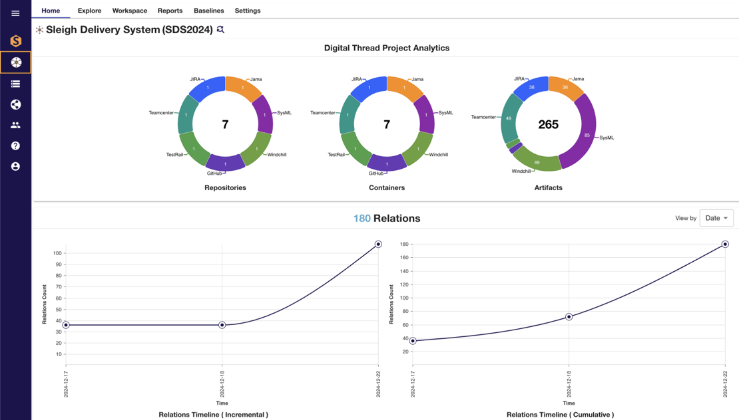739x420 pixels.
Task: Expand the View by Date dropdown
Action: click(x=716, y=218)
